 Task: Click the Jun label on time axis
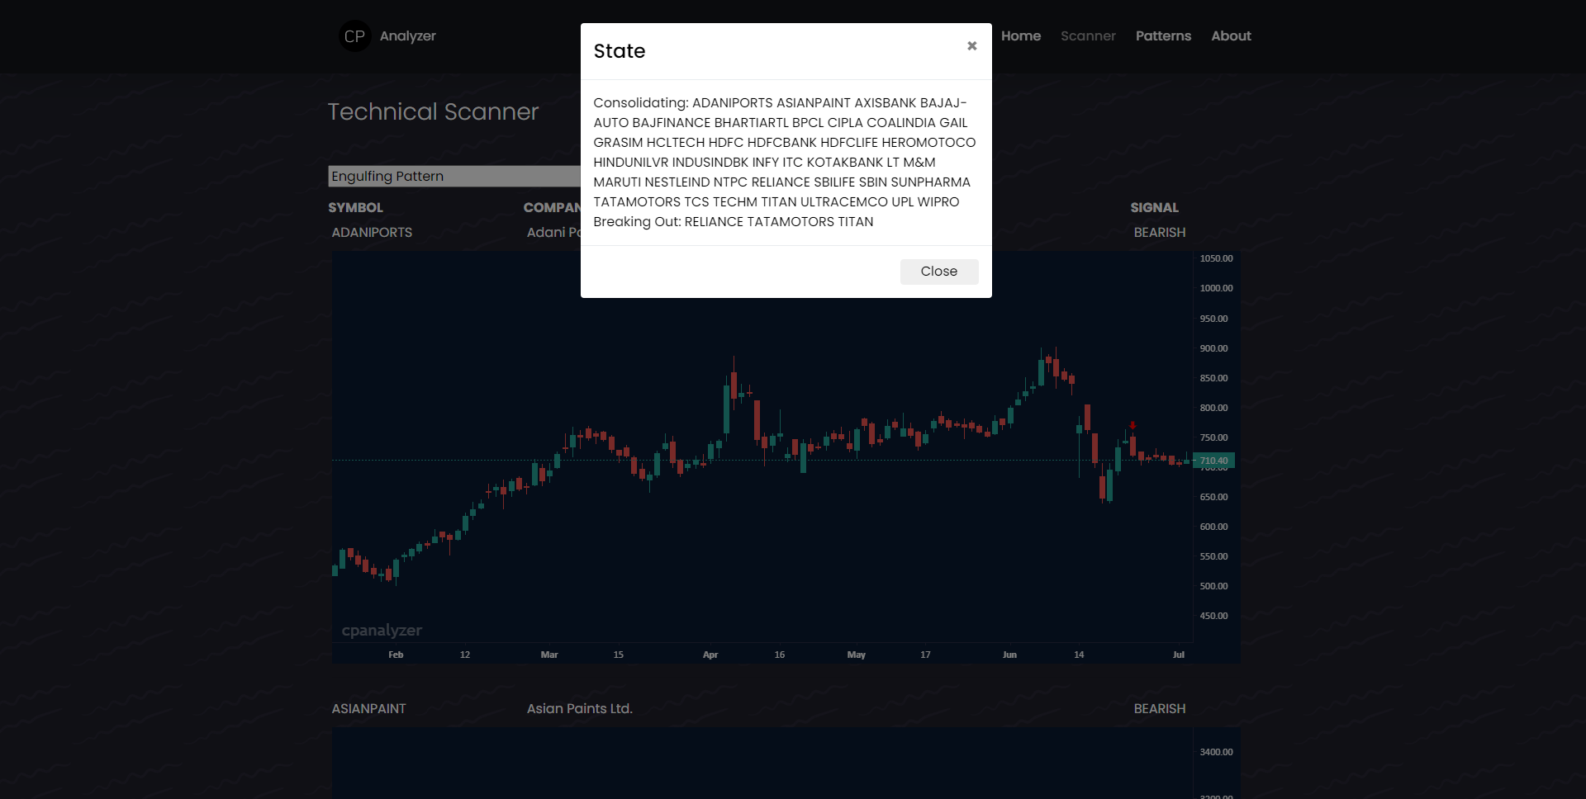tap(1009, 655)
